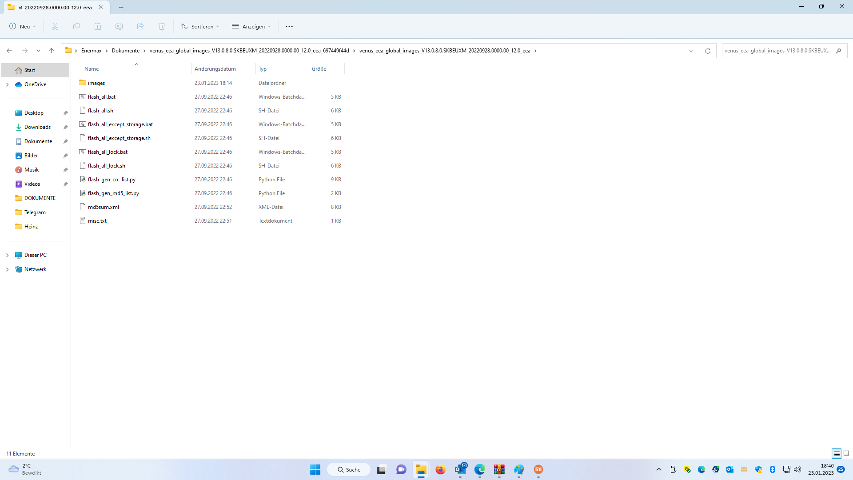Refresh the current folder view
Screen dimensions: 853x480
pos(708,51)
